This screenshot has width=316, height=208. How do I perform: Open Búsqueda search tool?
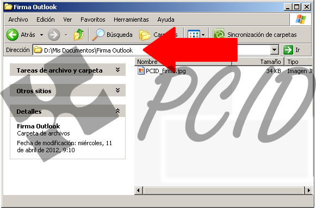[x=112, y=35]
